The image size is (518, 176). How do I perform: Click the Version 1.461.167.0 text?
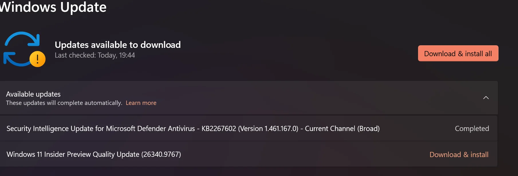click(x=268, y=128)
